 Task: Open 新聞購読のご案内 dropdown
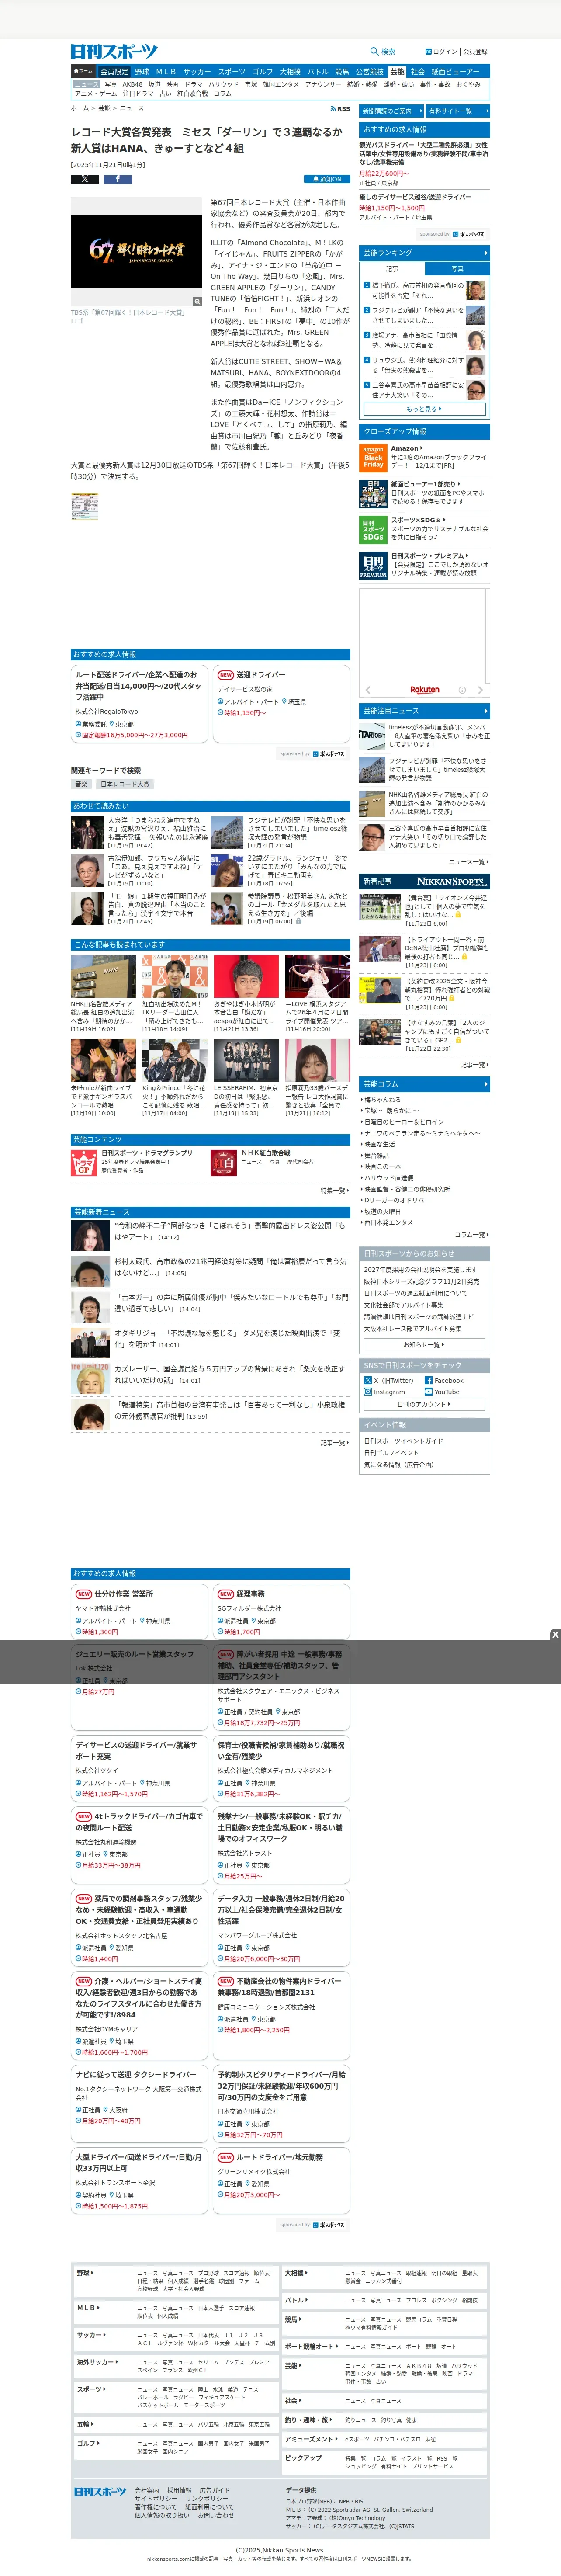pos(392,111)
